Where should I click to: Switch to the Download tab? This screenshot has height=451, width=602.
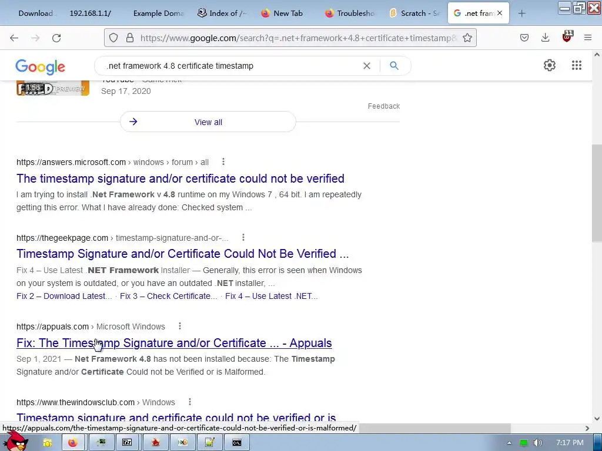36,13
